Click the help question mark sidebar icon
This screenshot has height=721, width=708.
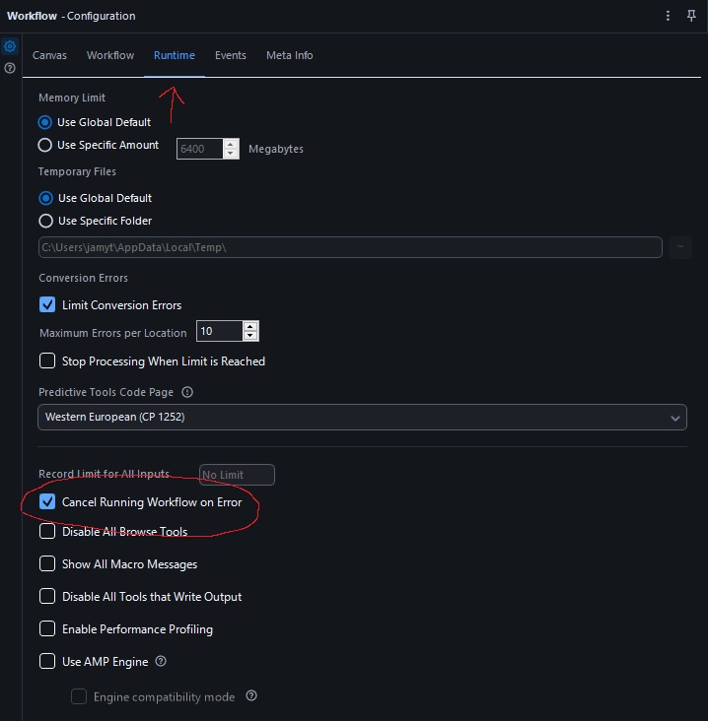pyautogui.click(x=10, y=68)
